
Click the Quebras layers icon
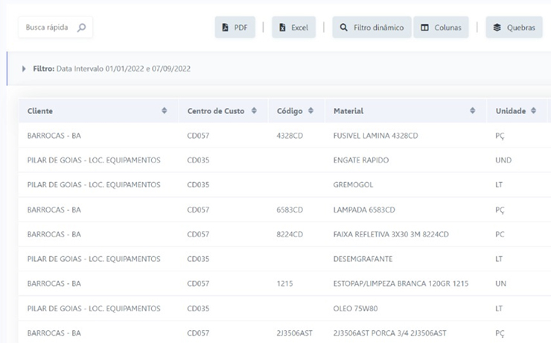tap(497, 28)
